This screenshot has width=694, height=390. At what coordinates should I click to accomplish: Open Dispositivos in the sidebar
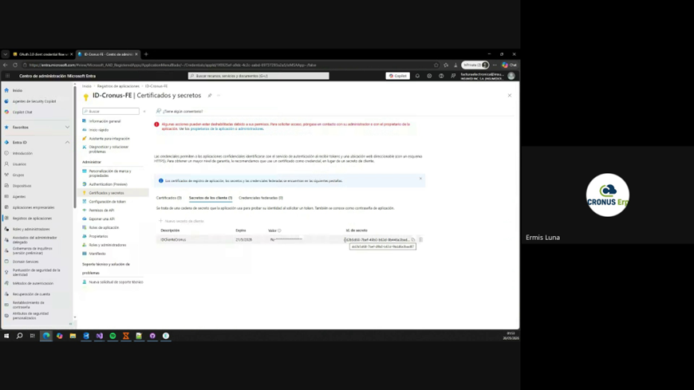point(22,186)
